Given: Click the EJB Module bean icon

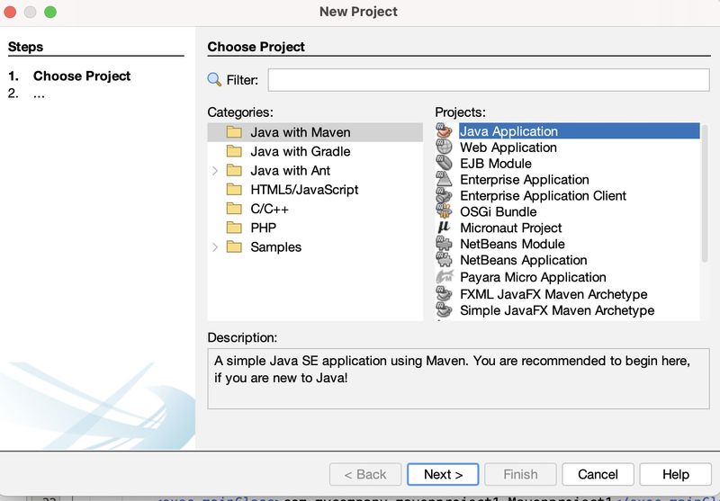Looking at the screenshot, I should click(x=444, y=163).
